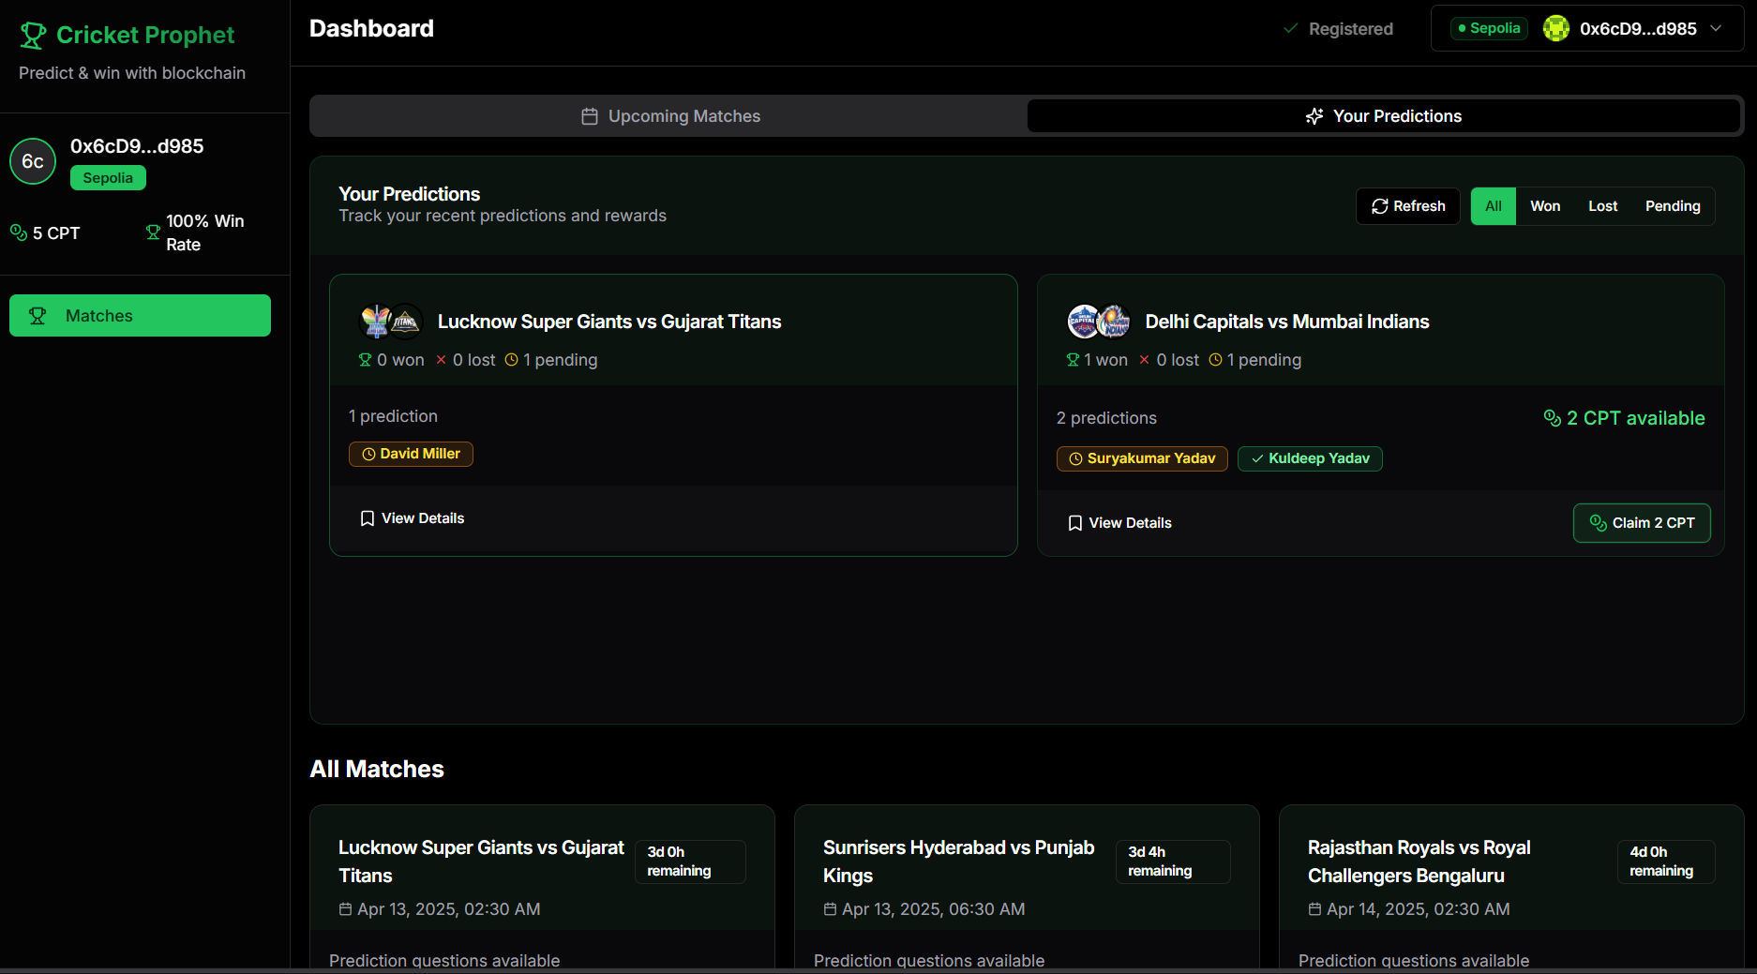Click the Gujarat Titans team logo

coord(405,322)
